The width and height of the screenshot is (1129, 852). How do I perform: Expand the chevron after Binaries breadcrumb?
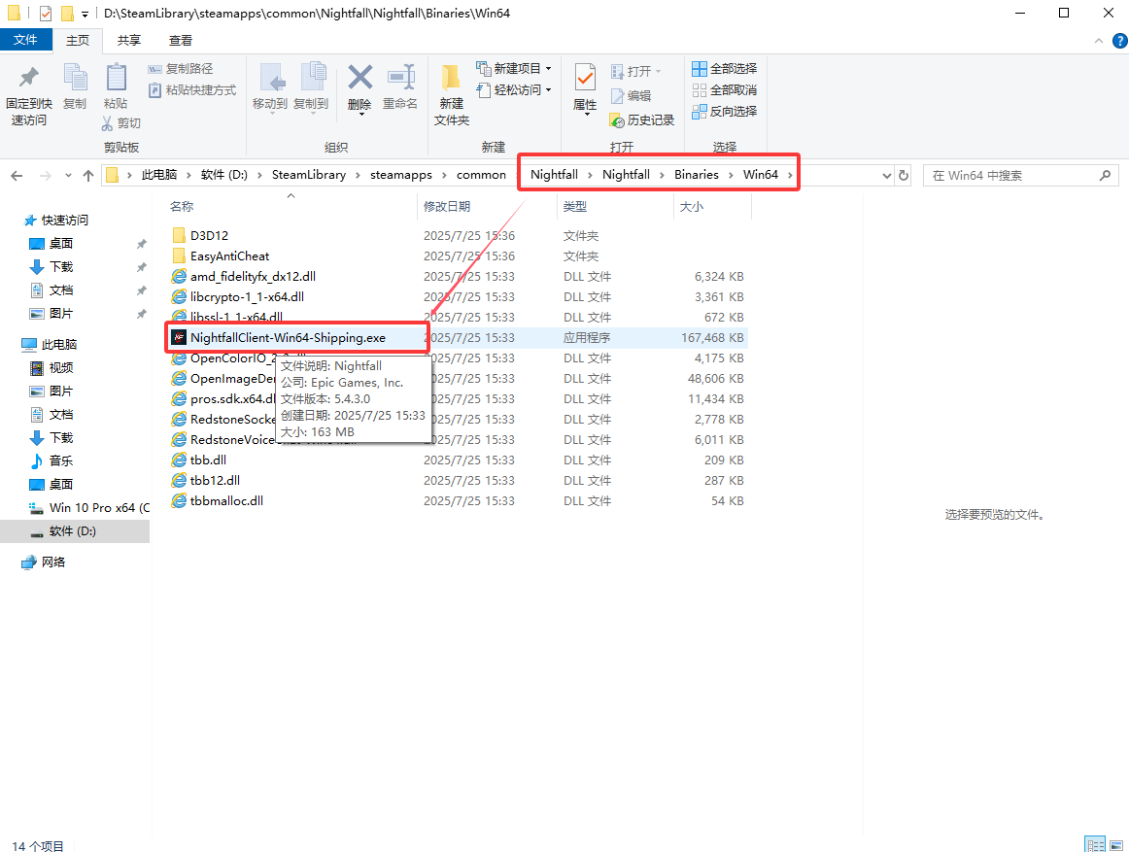point(731,175)
